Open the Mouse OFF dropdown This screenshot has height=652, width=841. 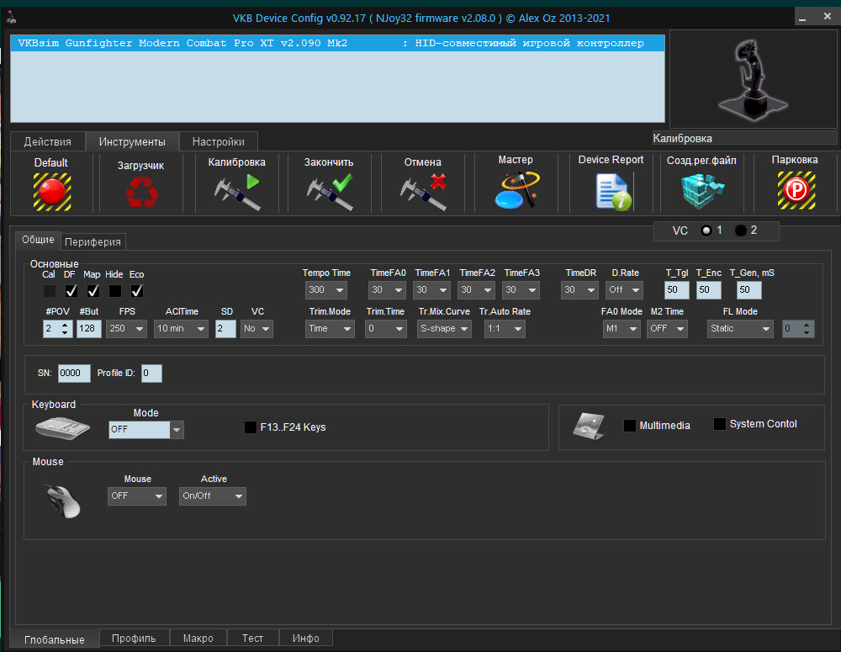137,496
